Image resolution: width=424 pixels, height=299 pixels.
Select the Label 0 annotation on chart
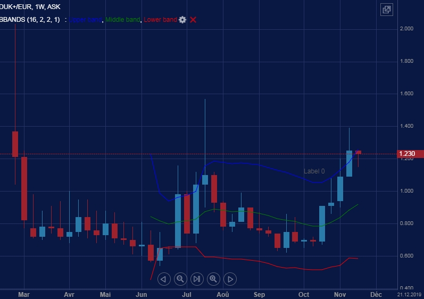coord(314,171)
